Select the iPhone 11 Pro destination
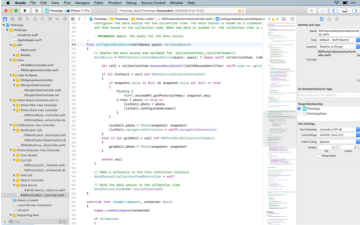This screenshot has width=360, height=225. tap(78, 11)
